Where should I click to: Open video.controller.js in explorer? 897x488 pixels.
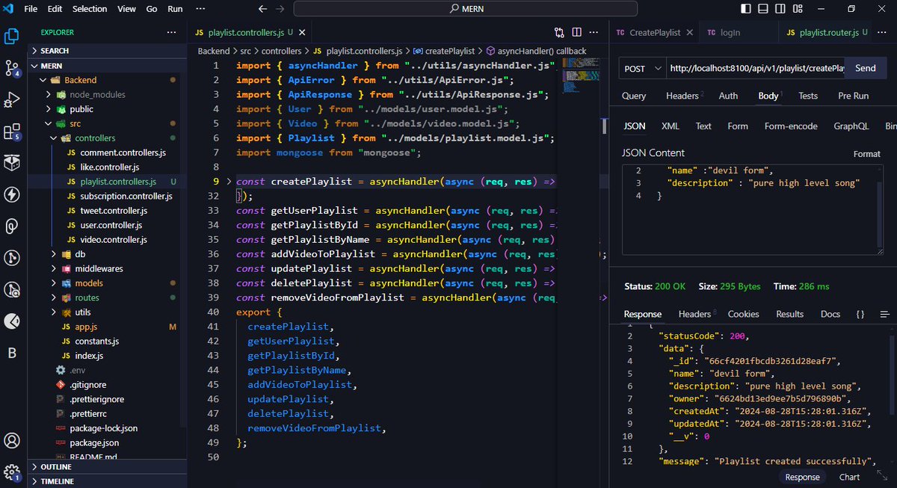tap(113, 240)
